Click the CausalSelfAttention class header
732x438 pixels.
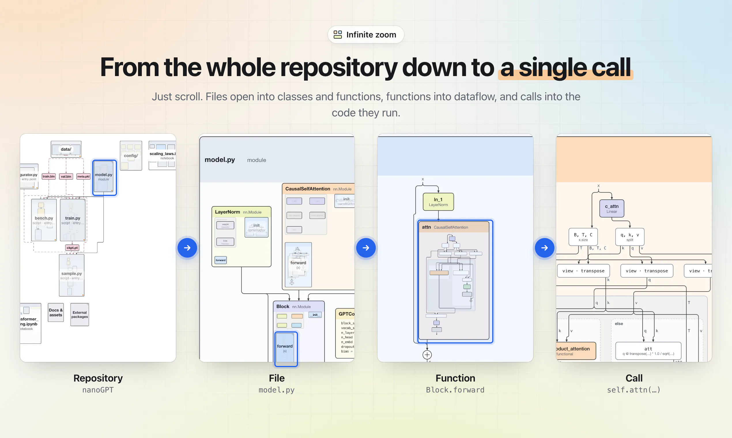tap(318, 189)
